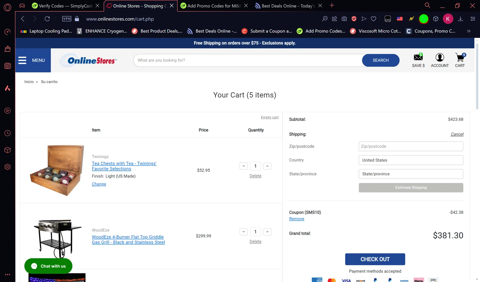Click the product search box
480x282 pixels.
248,60
